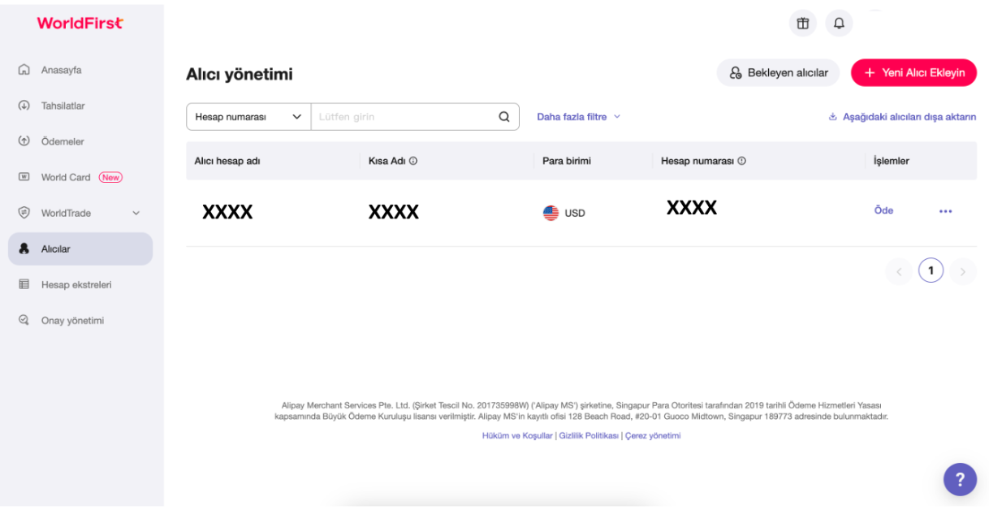
Task: Expand Daha fazla filtre options
Action: (578, 117)
